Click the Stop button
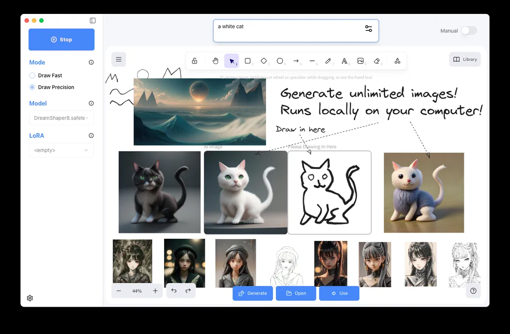 [61, 39]
